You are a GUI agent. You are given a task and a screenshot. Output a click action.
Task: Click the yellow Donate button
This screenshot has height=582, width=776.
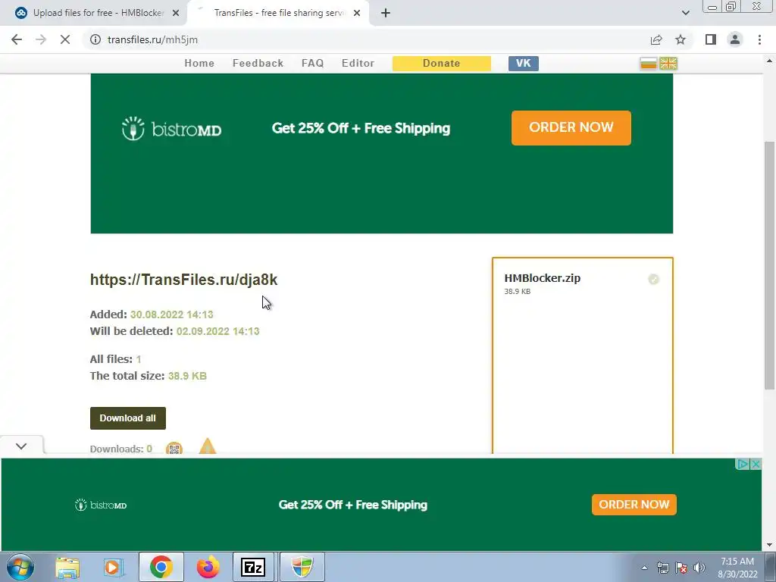442,64
